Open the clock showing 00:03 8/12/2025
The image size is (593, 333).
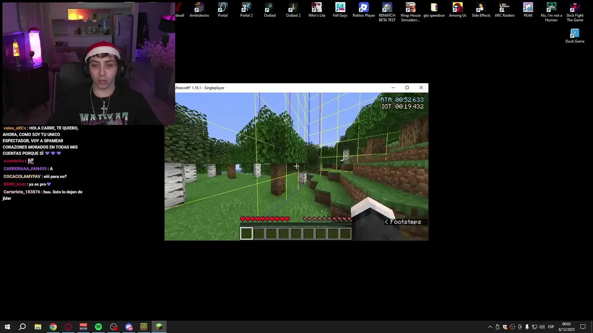(x=567, y=327)
